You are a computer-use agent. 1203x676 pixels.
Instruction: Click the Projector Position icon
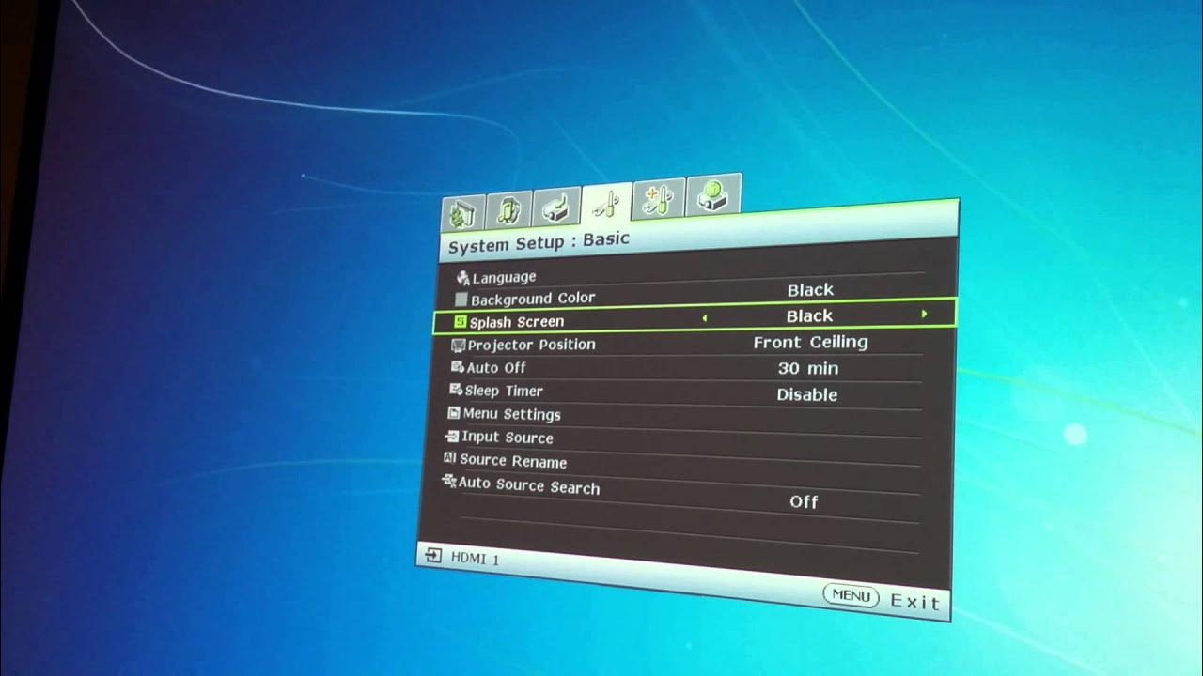[459, 346]
